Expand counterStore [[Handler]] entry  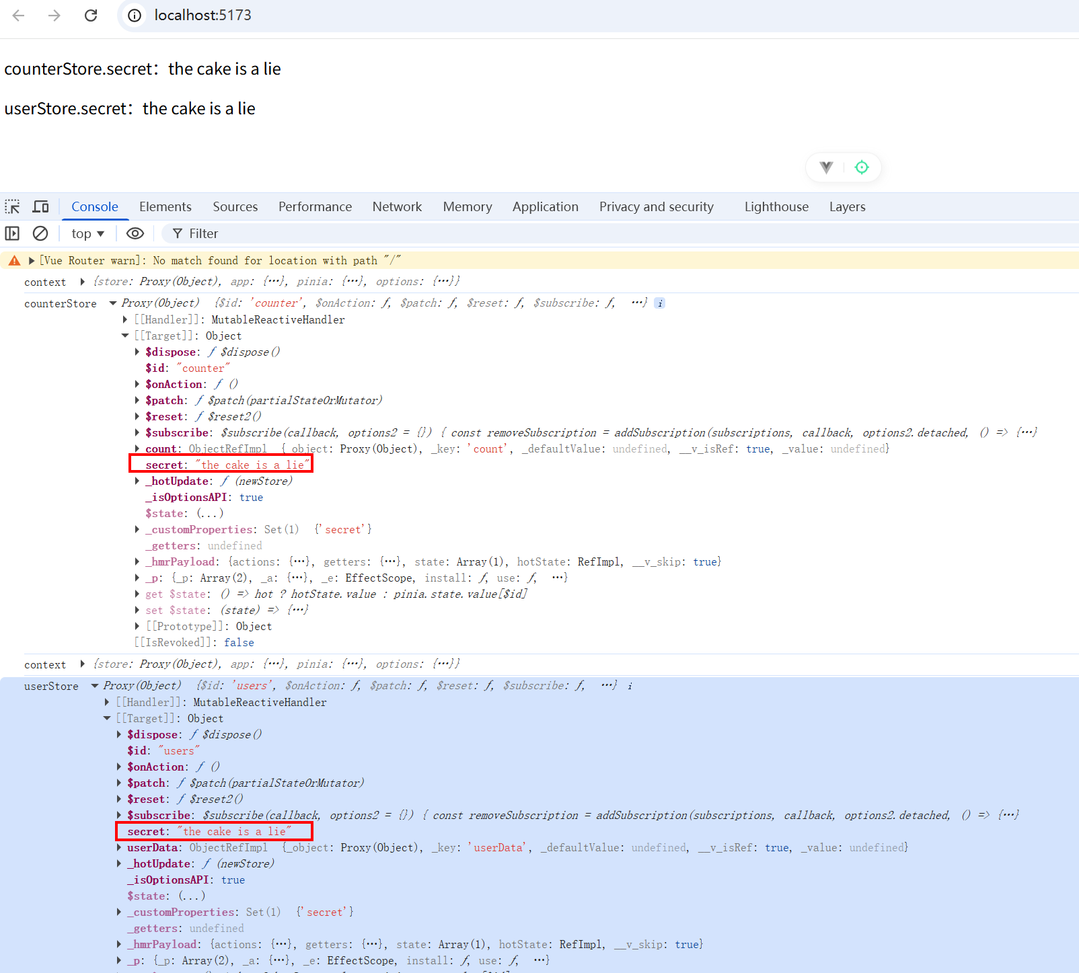click(x=125, y=319)
